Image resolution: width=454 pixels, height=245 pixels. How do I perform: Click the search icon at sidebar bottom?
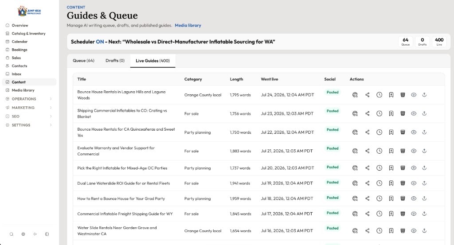pyautogui.click(x=11, y=234)
